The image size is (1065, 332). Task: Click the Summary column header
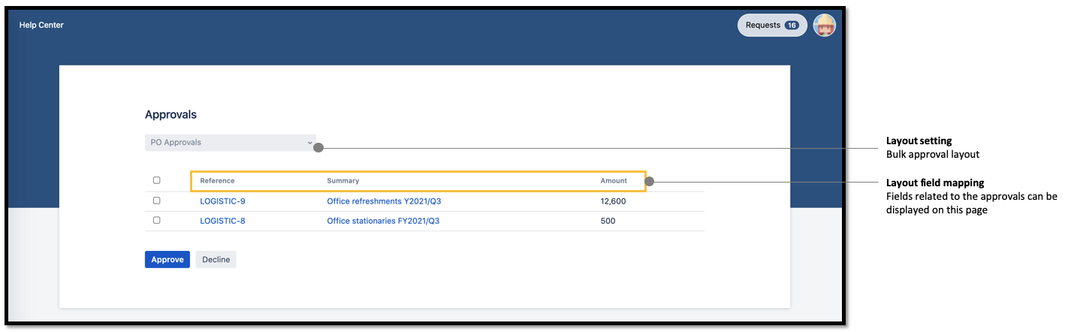pyautogui.click(x=343, y=181)
